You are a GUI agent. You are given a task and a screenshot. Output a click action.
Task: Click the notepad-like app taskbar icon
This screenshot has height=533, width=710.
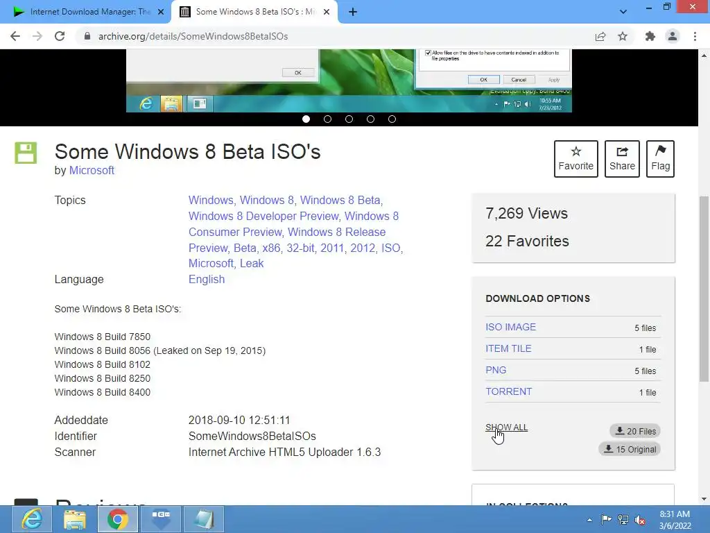[x=204, y=519]
